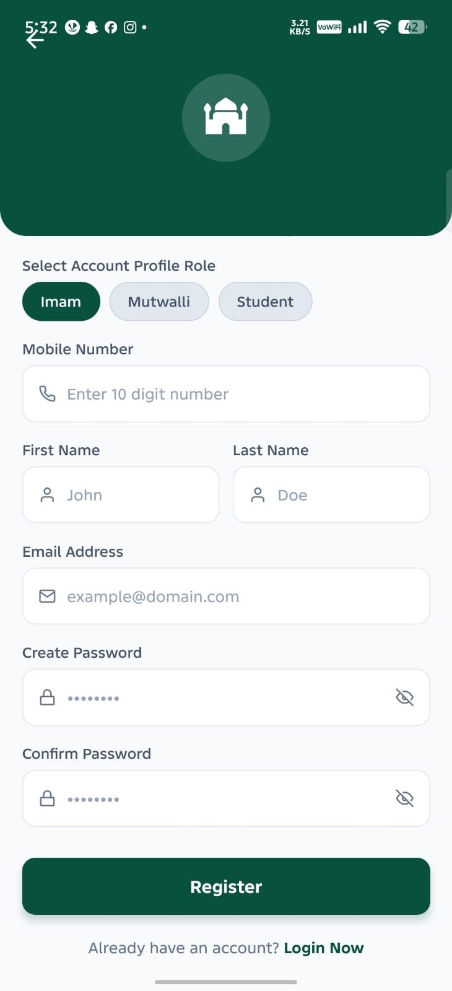Focus the Last Name field
The height and width of the screenshot is (991, 452).
click(331, 495)
